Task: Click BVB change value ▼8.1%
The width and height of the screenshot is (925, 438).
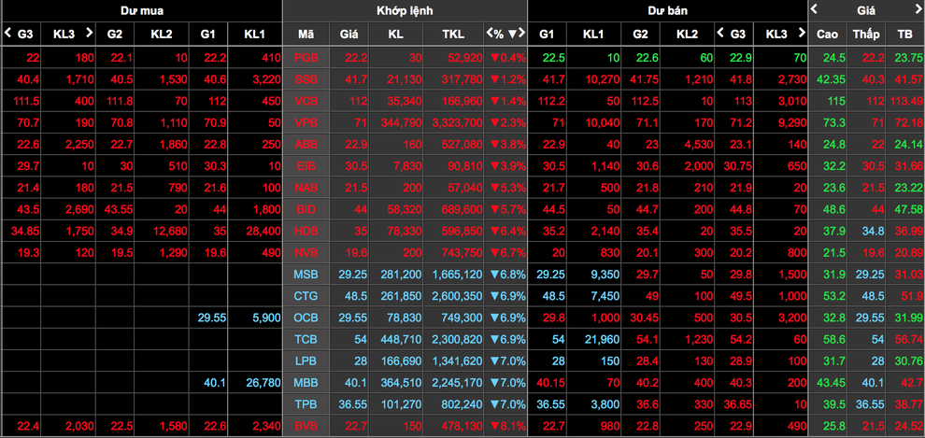Action: click(x=507, y=426)
